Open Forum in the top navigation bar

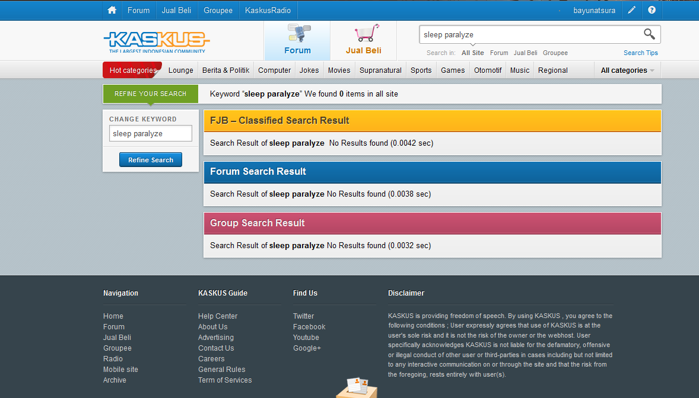139,10
